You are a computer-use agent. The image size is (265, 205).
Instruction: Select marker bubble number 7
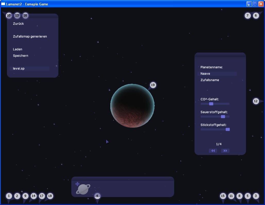click(247, 16)
